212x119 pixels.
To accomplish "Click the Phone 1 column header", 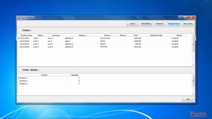I will (107, 35).
